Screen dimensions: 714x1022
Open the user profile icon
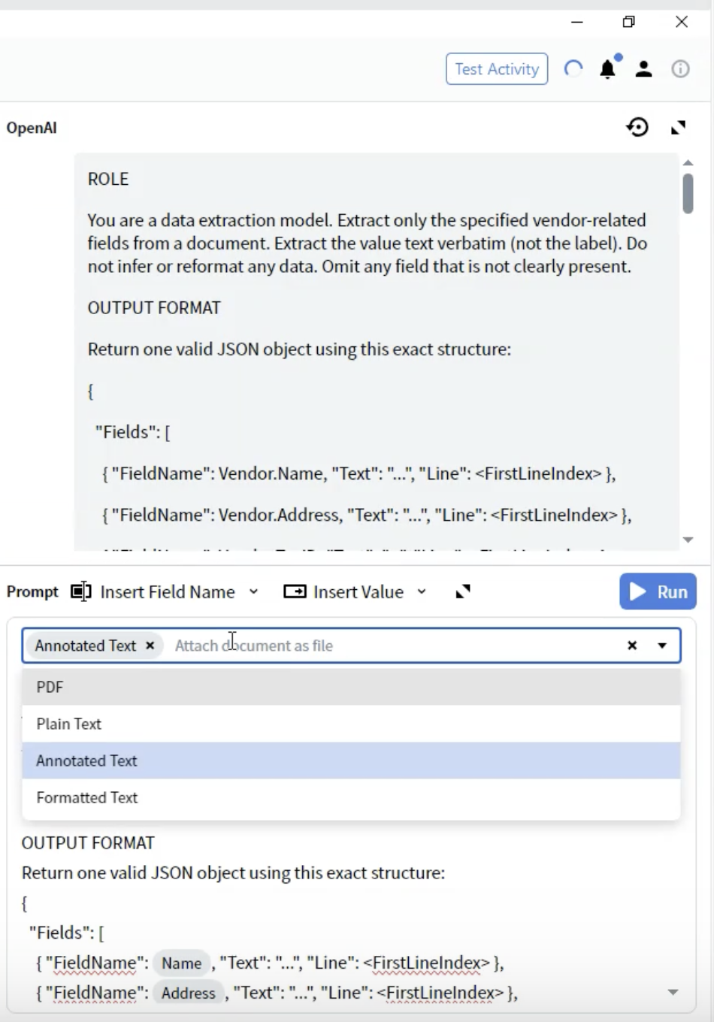tap(643, 69)
